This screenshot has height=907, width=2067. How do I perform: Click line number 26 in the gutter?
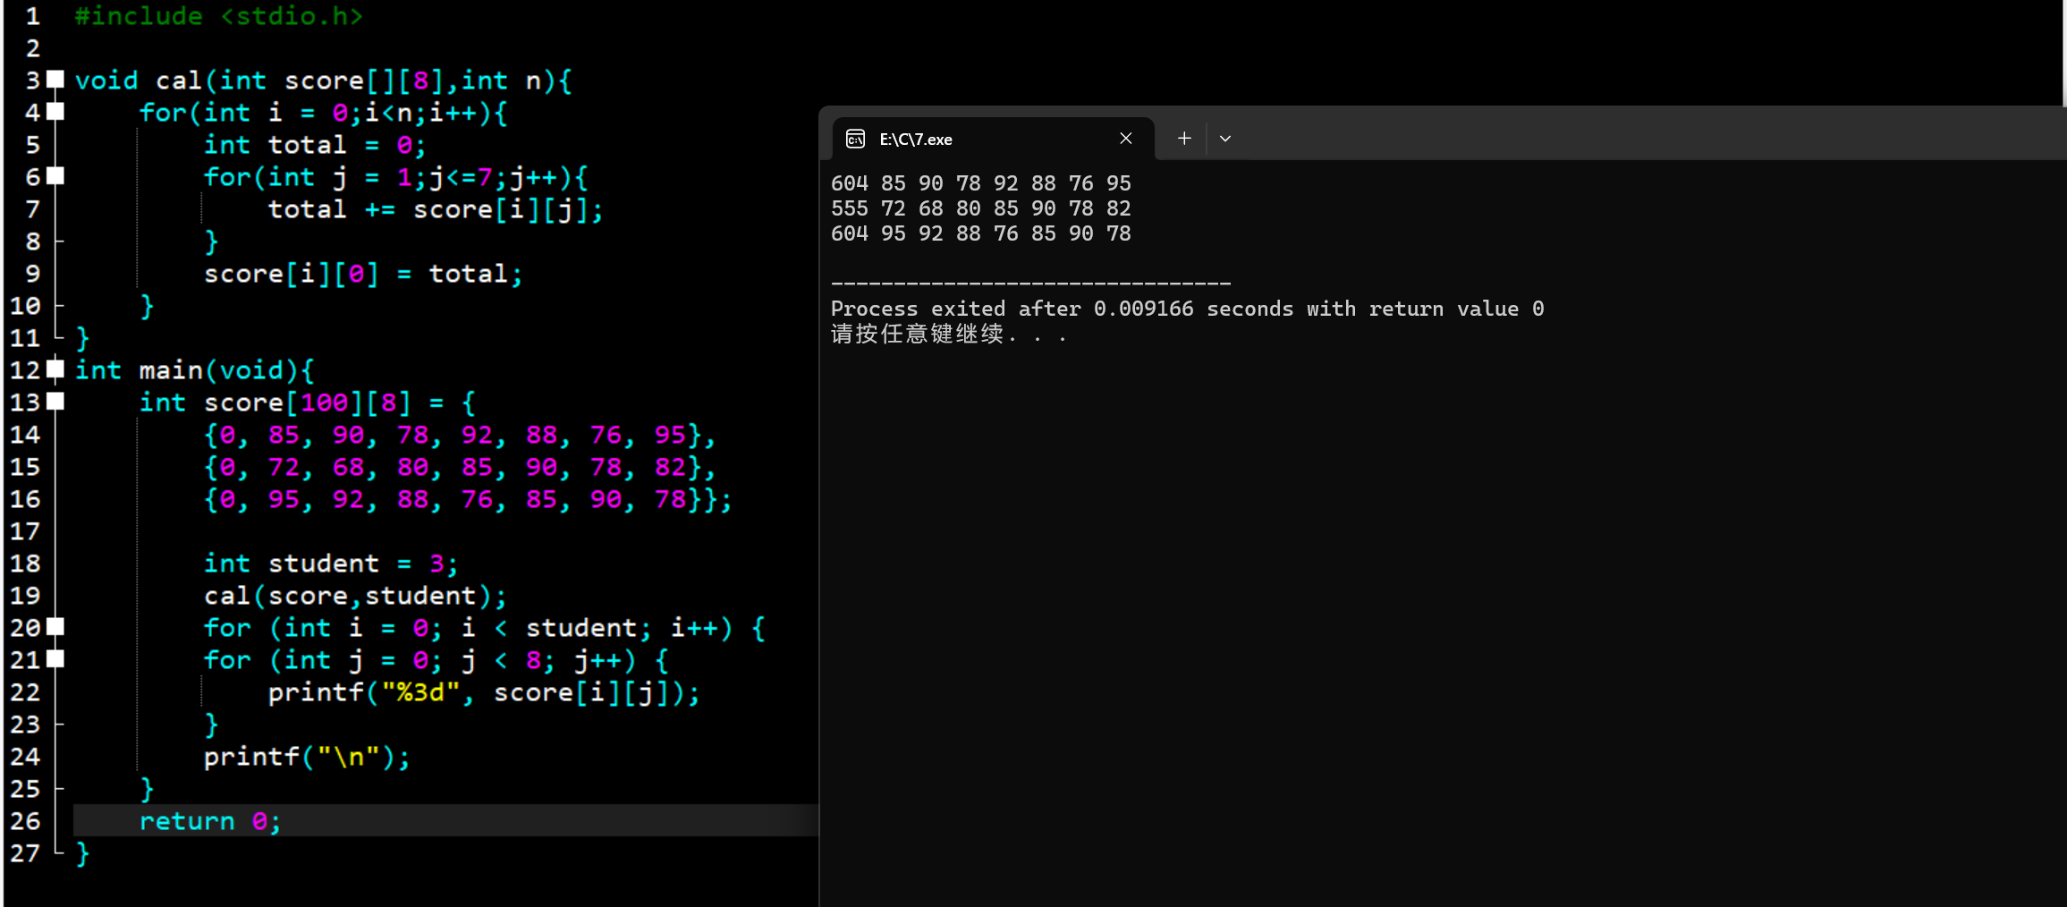click(x=25, y=820)
